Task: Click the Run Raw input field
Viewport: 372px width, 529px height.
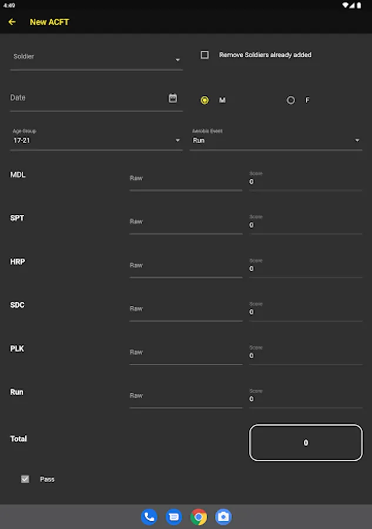Action: pyautogui.click(x=186, y=396)
